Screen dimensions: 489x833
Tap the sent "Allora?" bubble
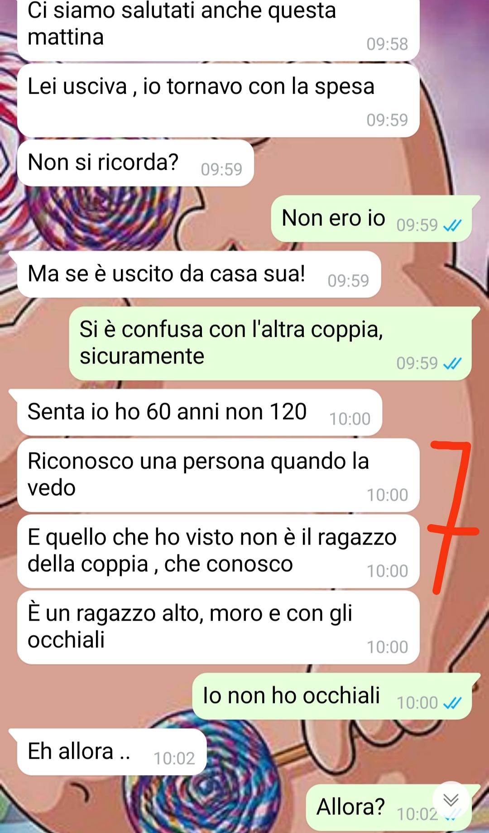(389, 808)
